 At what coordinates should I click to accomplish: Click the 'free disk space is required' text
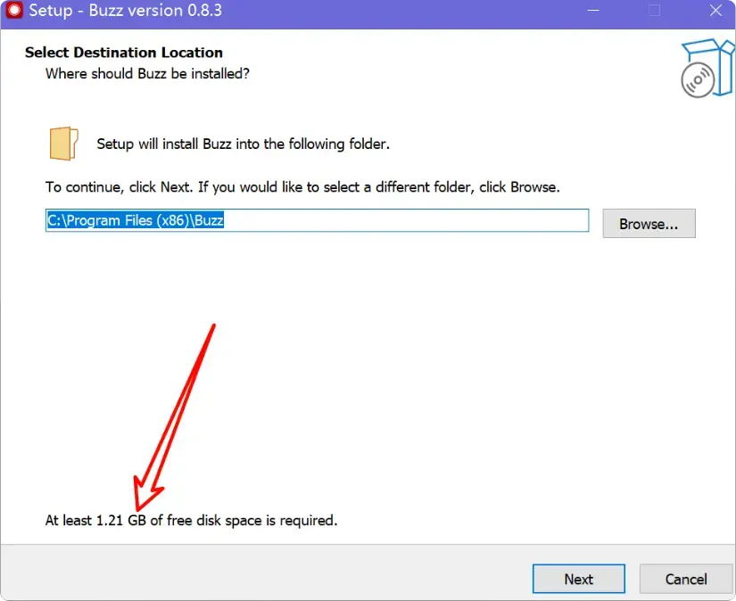pos(252,520)
